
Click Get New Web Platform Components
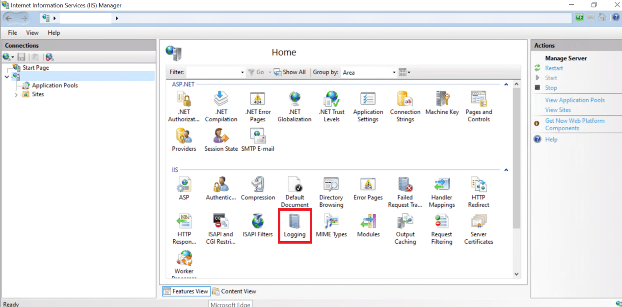(x=574, y=124)
